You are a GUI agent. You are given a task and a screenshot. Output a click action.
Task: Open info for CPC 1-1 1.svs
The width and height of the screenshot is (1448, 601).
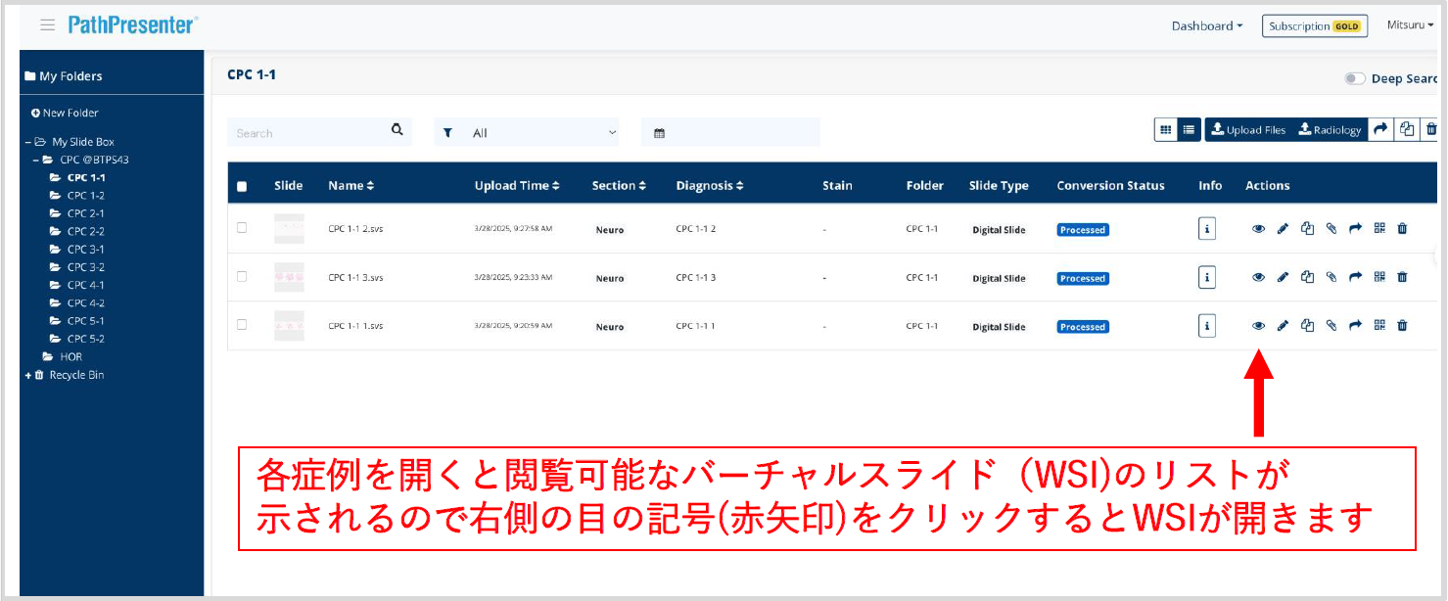click(1207, 326)
